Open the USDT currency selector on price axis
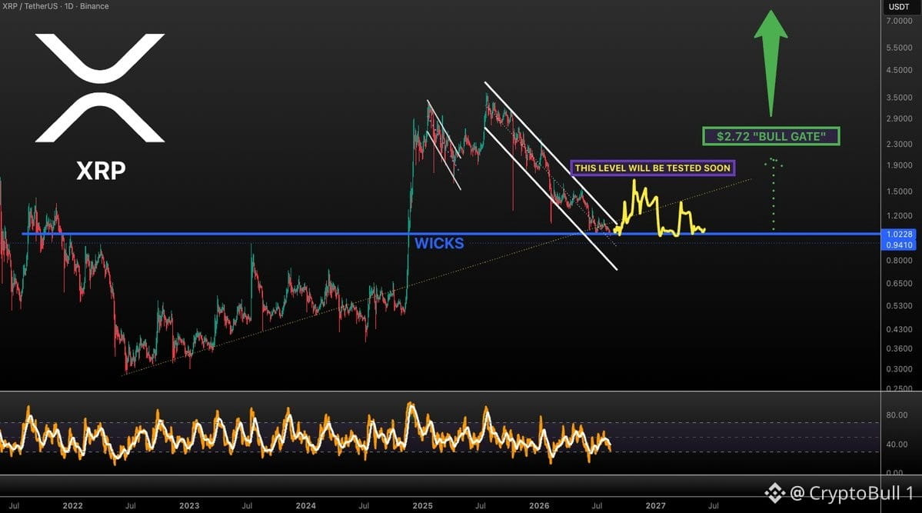This screenshot has height=513, width=922. pos(898,6)
